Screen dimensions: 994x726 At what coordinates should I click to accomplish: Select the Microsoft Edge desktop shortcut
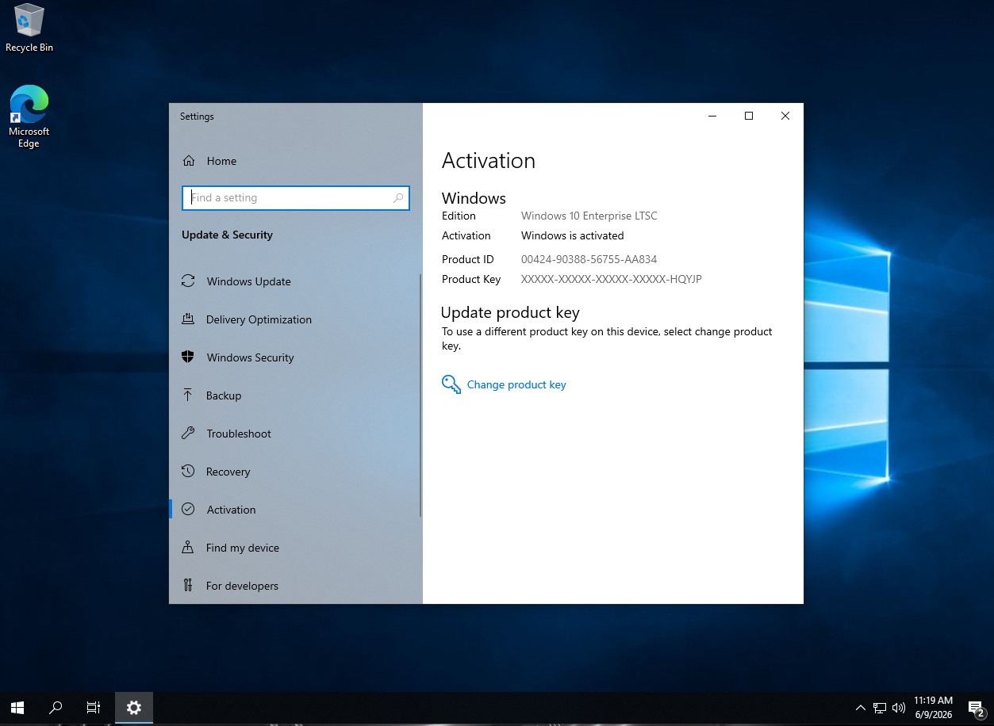[x=29, y=117]
